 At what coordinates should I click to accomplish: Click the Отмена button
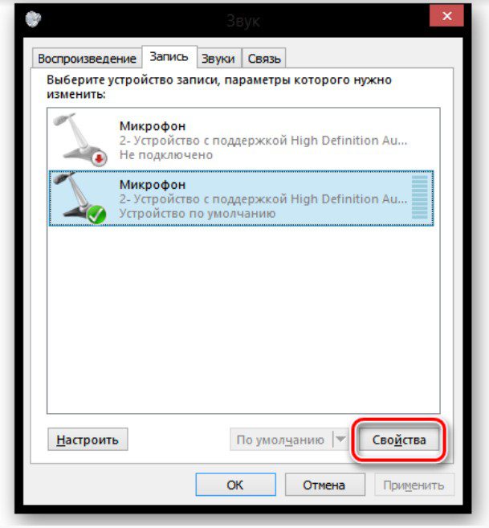324,485
